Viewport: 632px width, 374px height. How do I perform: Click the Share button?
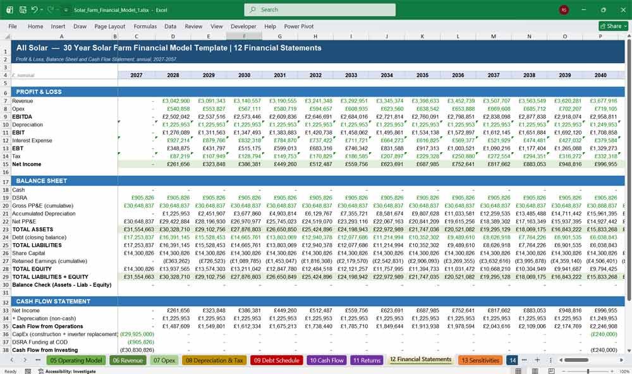click(x=614, y=26)
